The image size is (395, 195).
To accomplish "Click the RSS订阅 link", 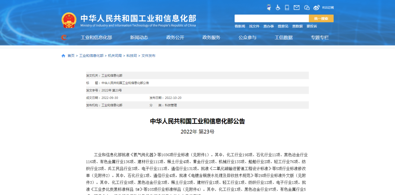I will coord(328,8).
